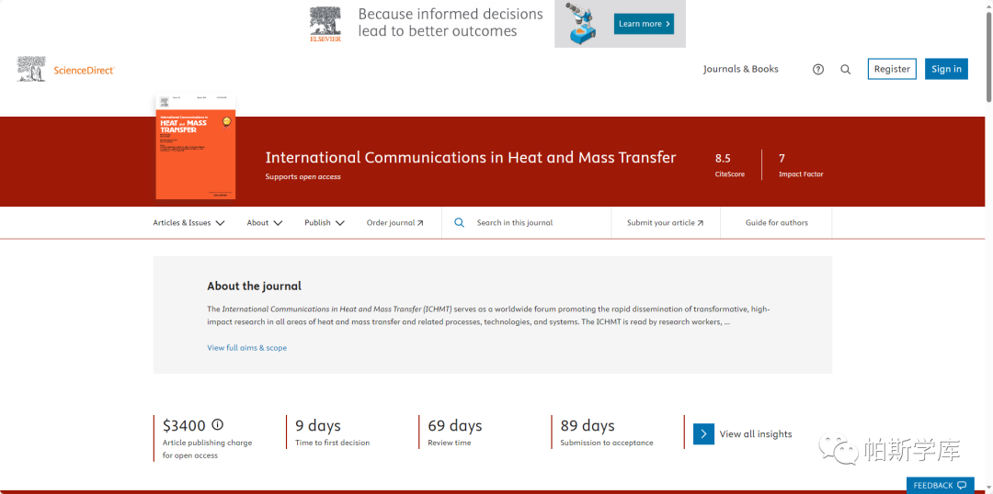Click Learn more in the banner ad
This screenshot has height=494, width=993.
(x=644, y=24)
